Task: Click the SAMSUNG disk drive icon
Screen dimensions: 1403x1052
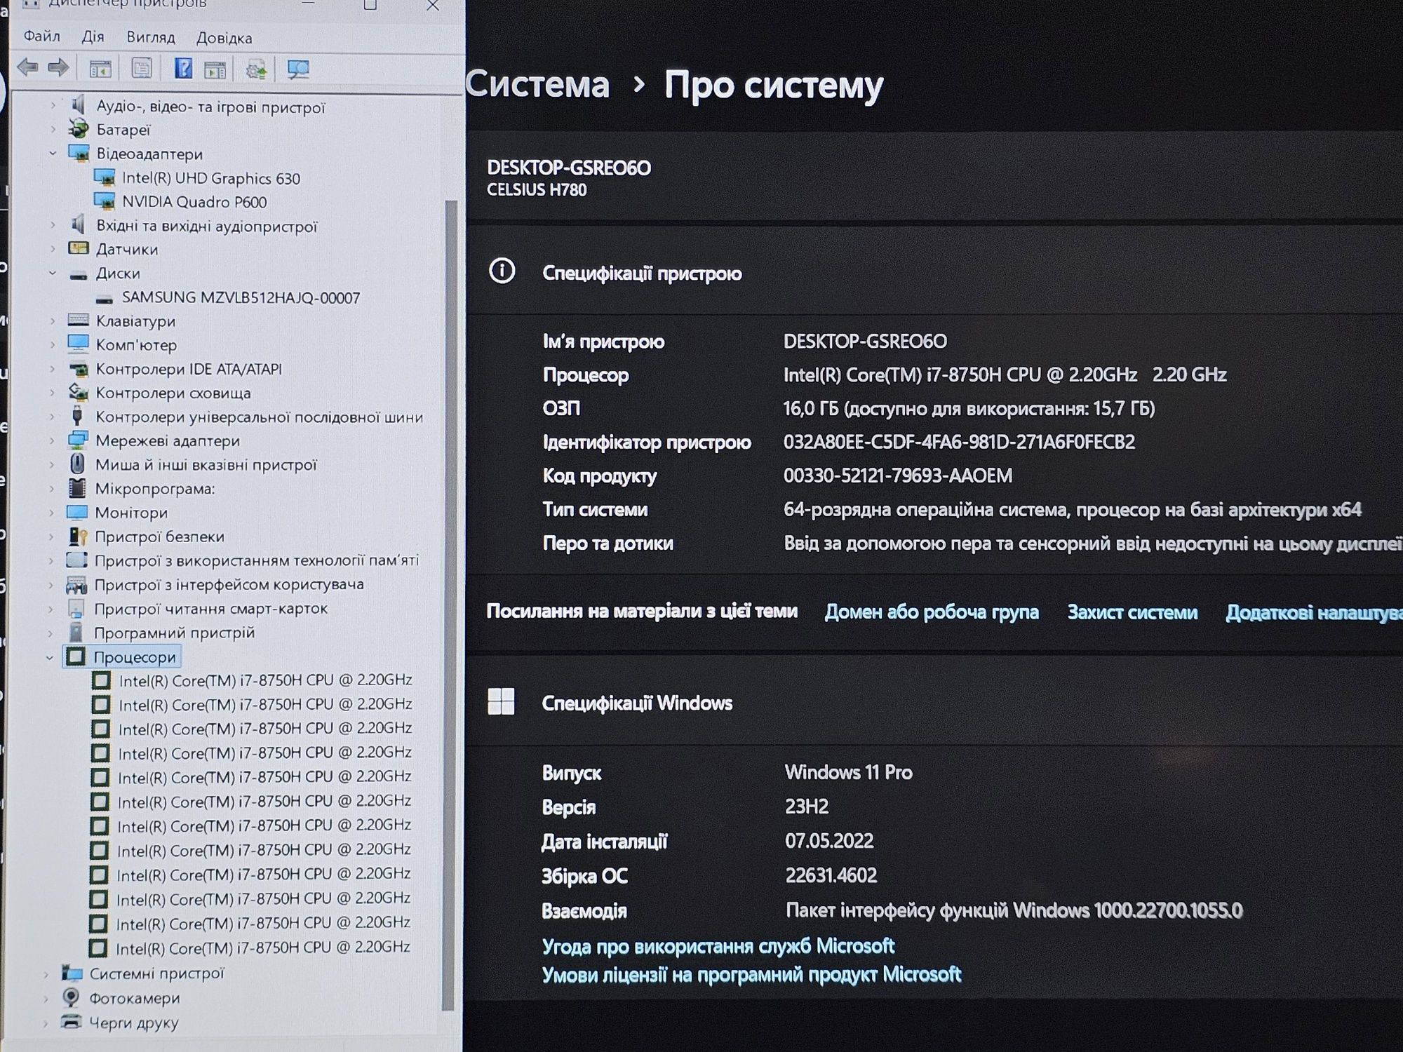Action: [105, 299]
